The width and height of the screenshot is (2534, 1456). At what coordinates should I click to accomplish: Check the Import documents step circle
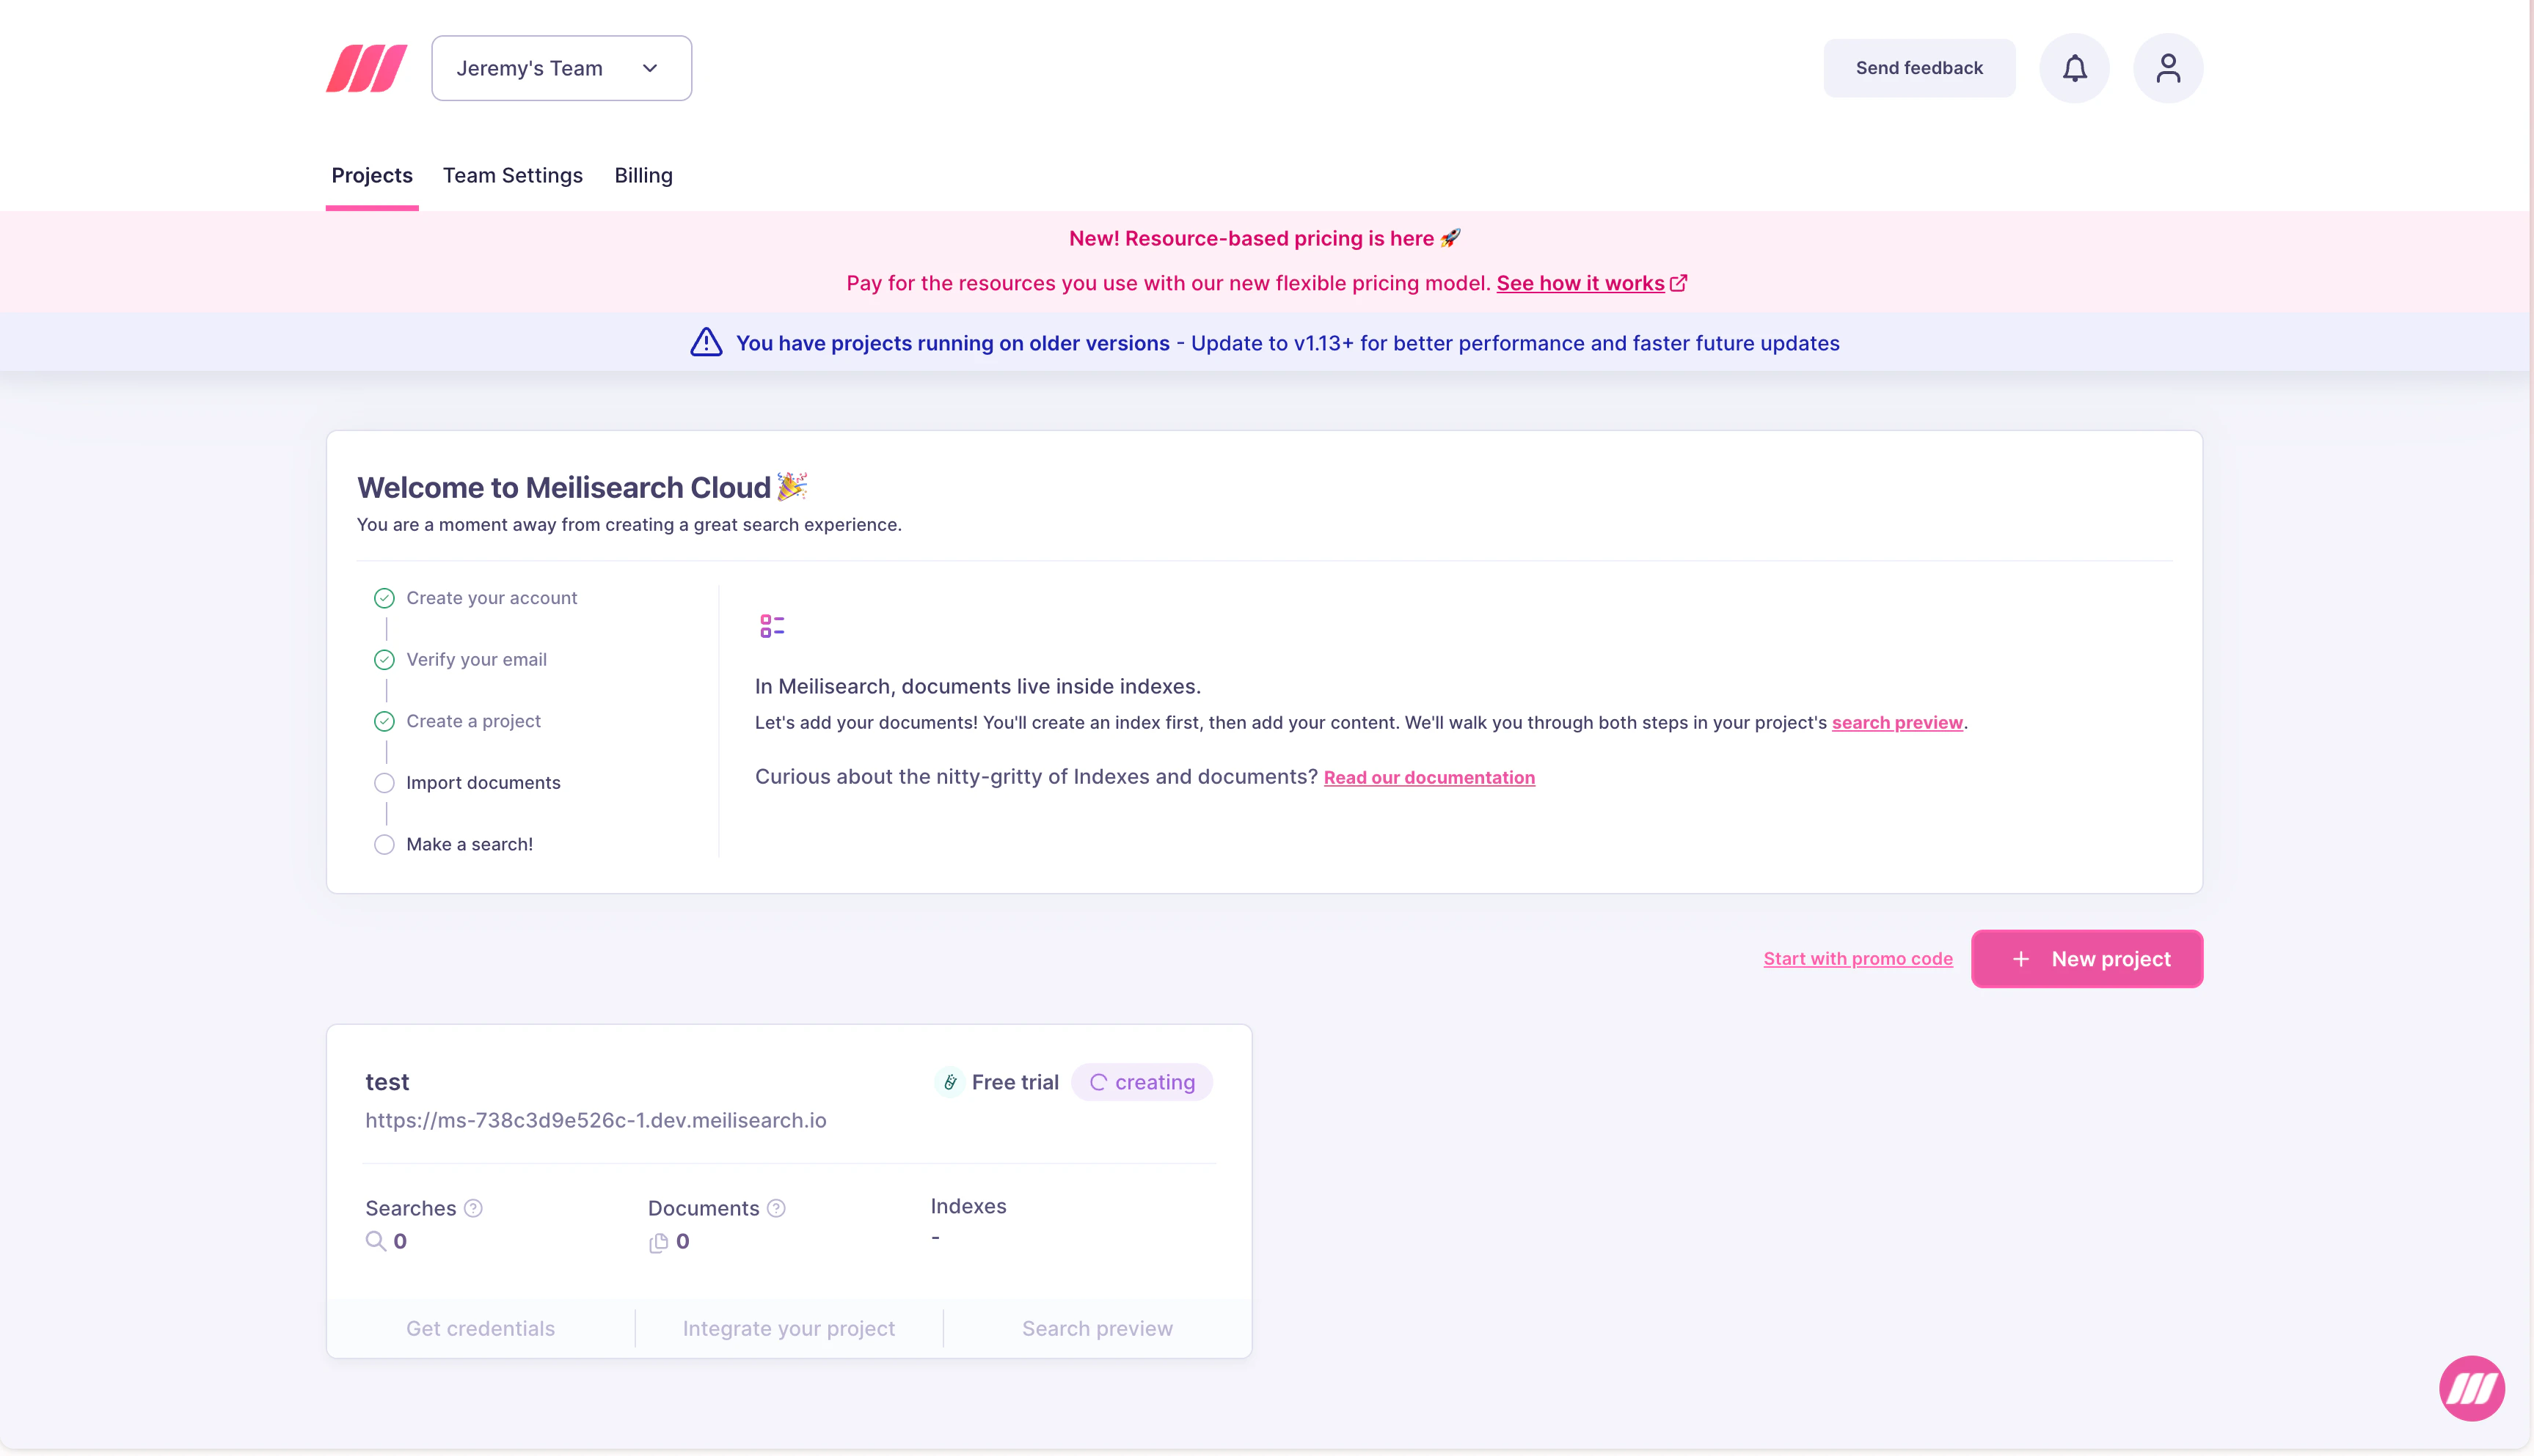click(384, 783)
